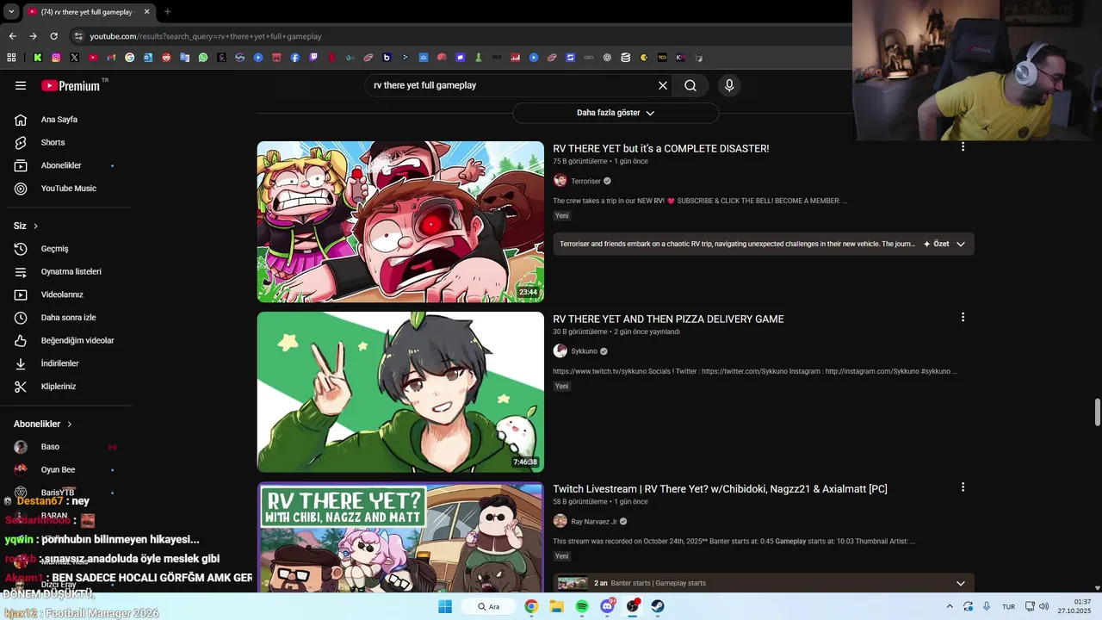Open options menu for Twitch Livestream video
Screen dimensions: 1102x620
[963, 487]
